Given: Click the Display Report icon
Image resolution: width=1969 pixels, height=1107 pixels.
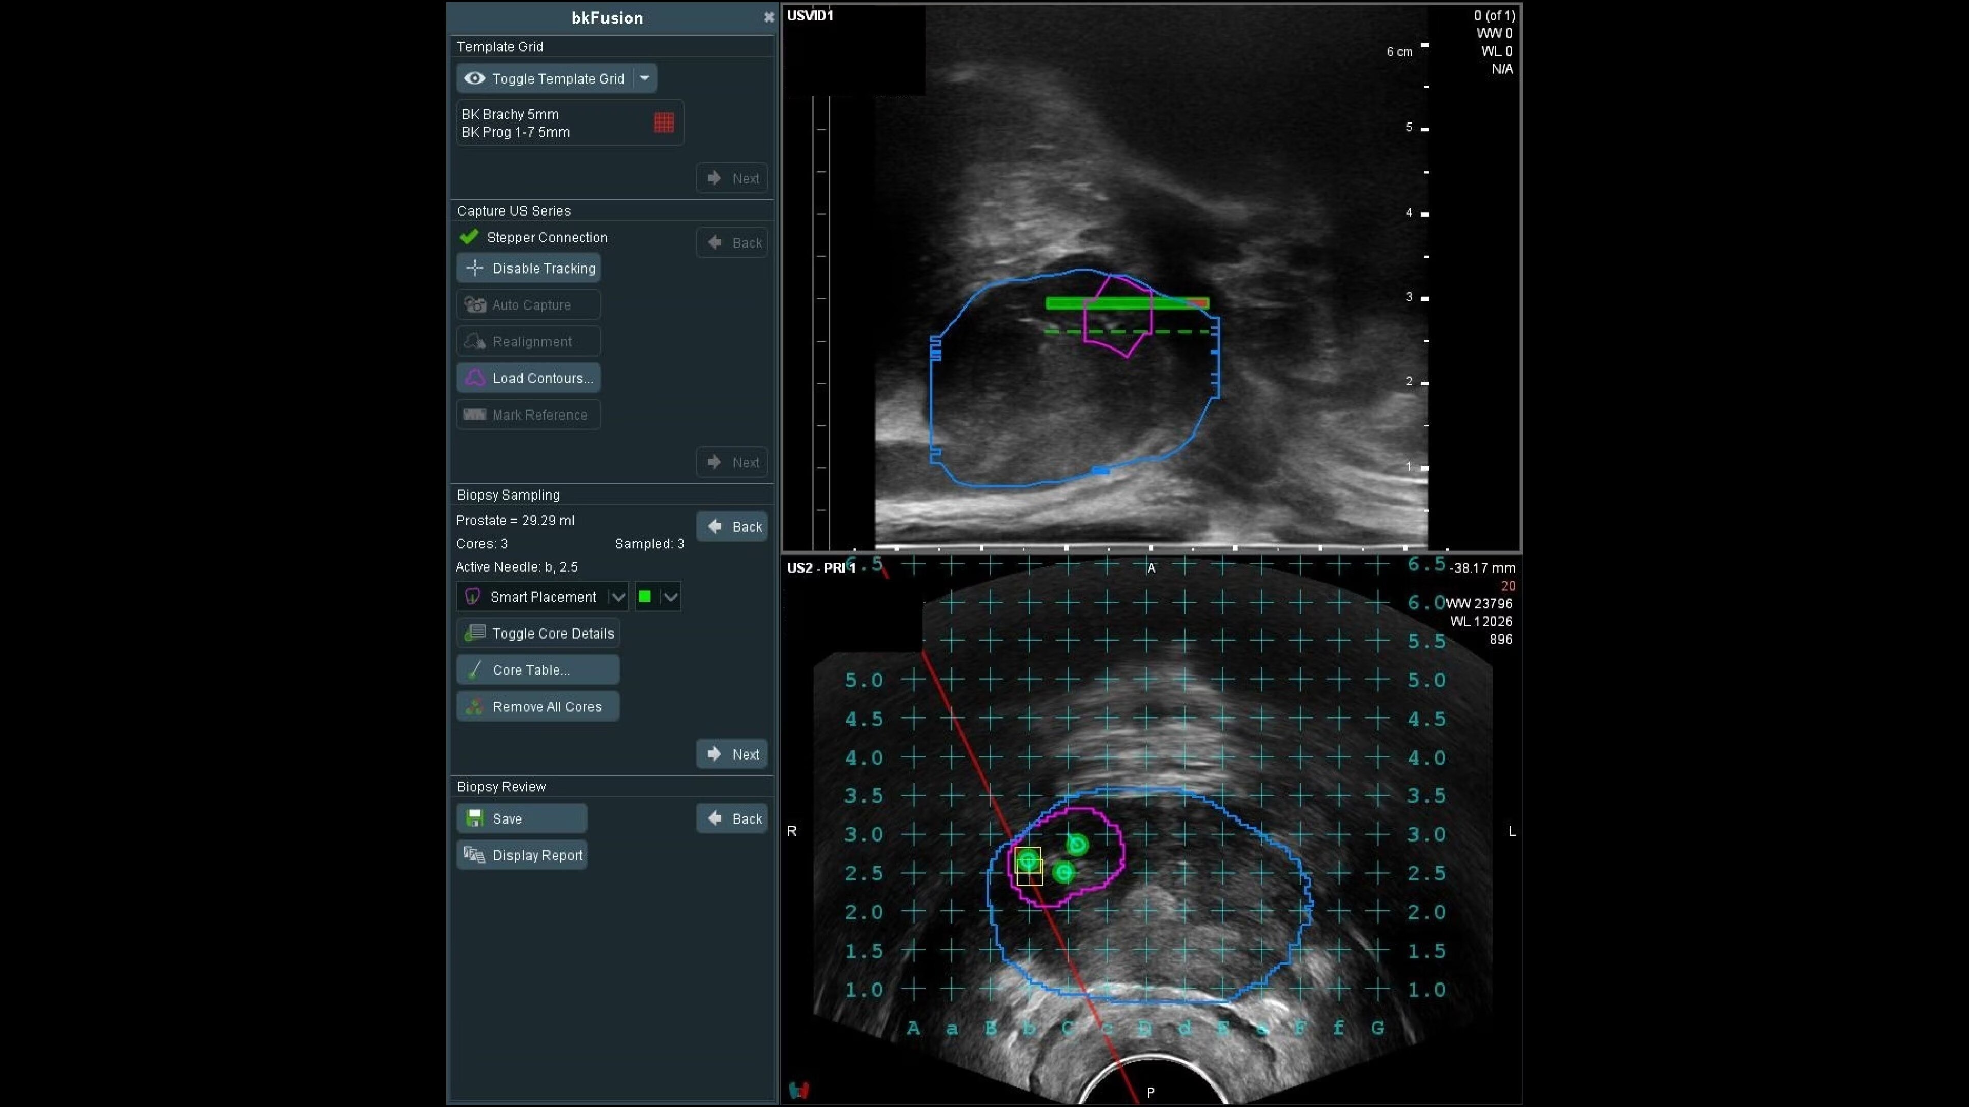Looking at the screenshot, I should pos(475,855).
